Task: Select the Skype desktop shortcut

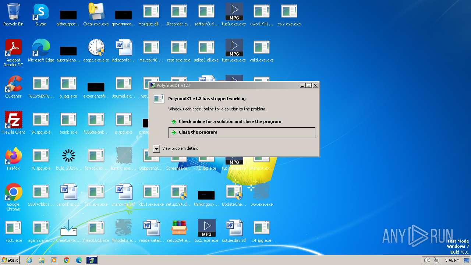Action: pyautogui.click(x=41, y=15)
